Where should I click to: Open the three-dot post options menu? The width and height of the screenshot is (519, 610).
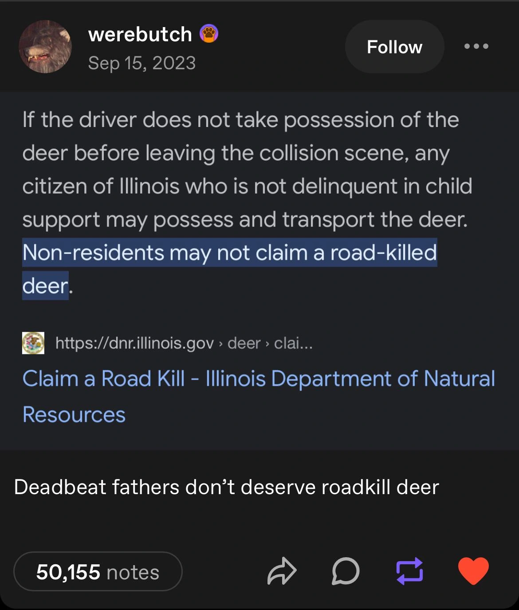tap(476, 46)
